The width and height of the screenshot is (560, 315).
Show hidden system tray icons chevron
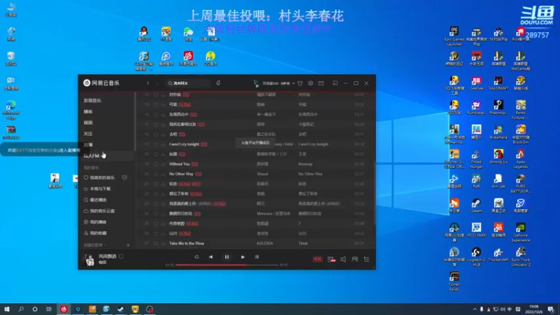pos(475,309)
